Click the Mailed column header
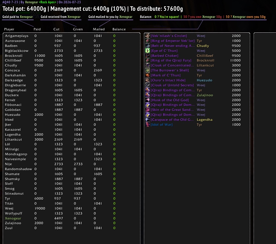Screen dimensions: 276x244 [x=99, y=29]
